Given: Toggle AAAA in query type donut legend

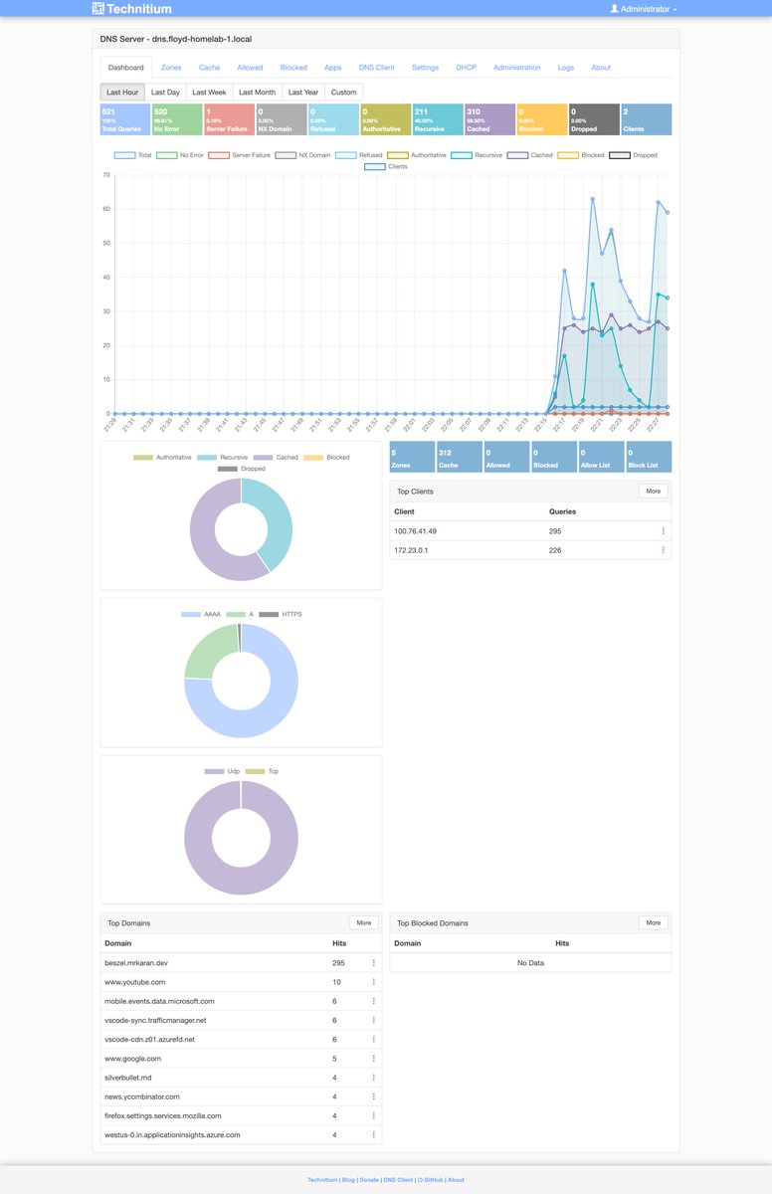Looking at the screenshot, I should tap(201, 615).
